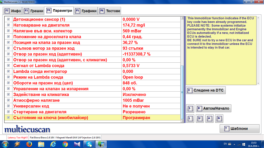The height and width of the screenshot is (148, 264).
Task: Click the parameter list vertical scrollbar thumb
Action: tap(182, 92)
